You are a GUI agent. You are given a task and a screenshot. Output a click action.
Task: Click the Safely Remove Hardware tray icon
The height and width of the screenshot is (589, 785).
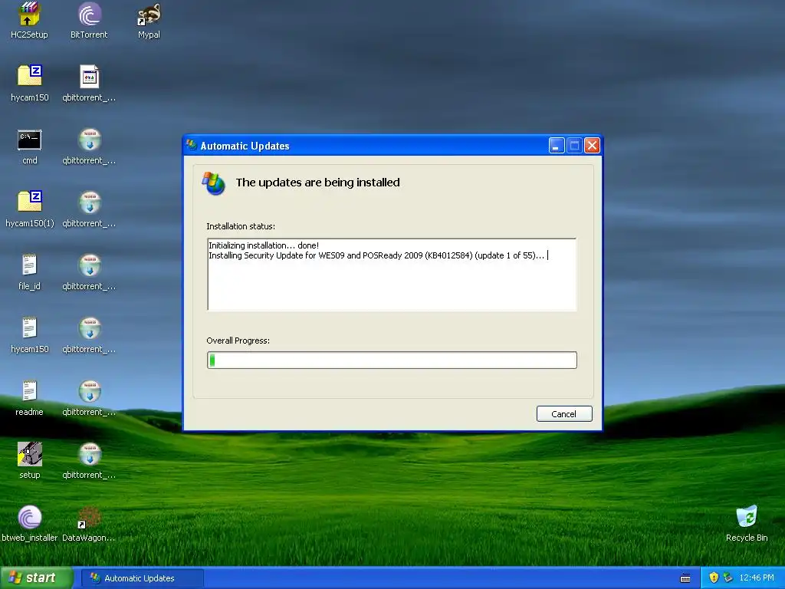pos(728,577)
